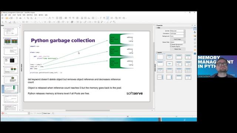The height and width of the screenshot is (133, 237).
Task: Open the Navigator deck in sidebar
Action: [195, 40]
